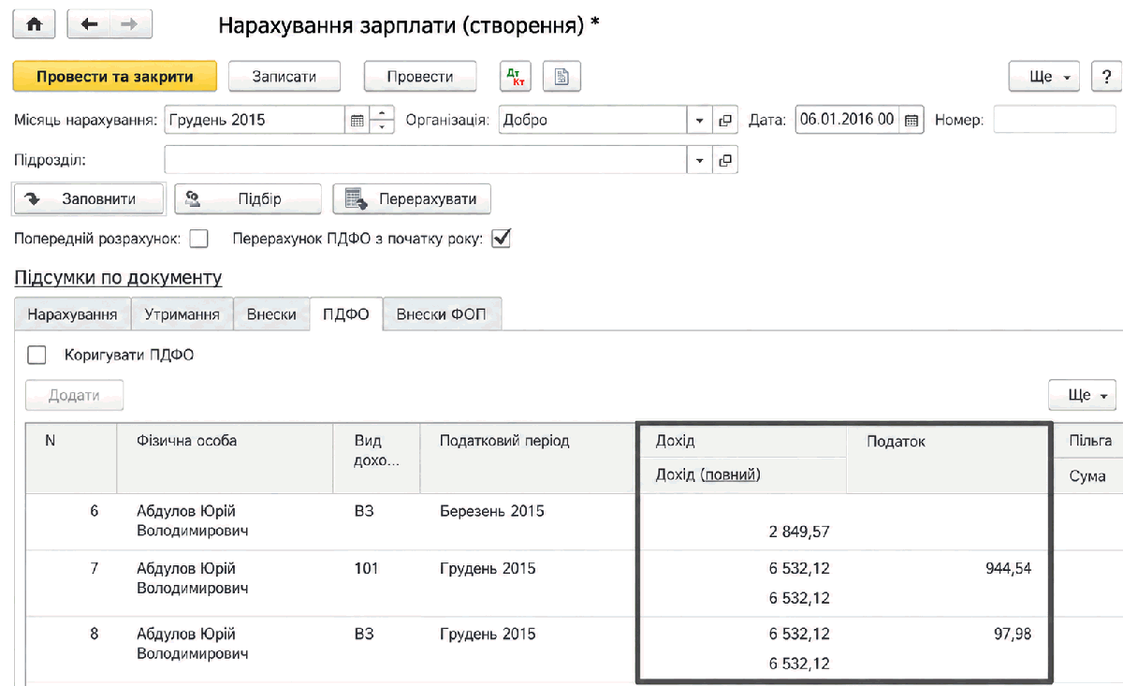Click the Записати button
This screenshot has height=686, width=1123.
click(x=284, y=77)
